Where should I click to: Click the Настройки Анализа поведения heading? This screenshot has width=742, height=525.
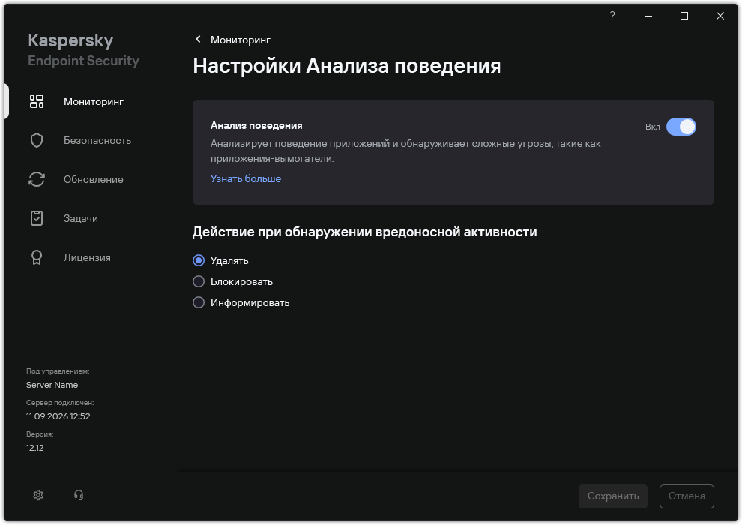pyautogui.click(x=346, y=65)
